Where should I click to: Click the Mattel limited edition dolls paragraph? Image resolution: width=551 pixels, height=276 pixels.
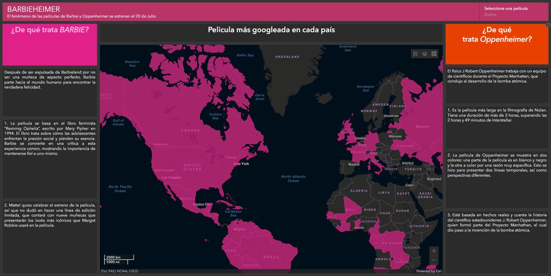(x=50, y=215)
